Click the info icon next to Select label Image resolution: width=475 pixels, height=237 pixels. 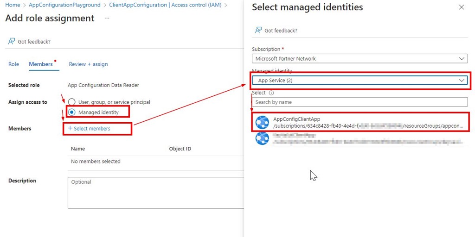(x=271, y=93)
